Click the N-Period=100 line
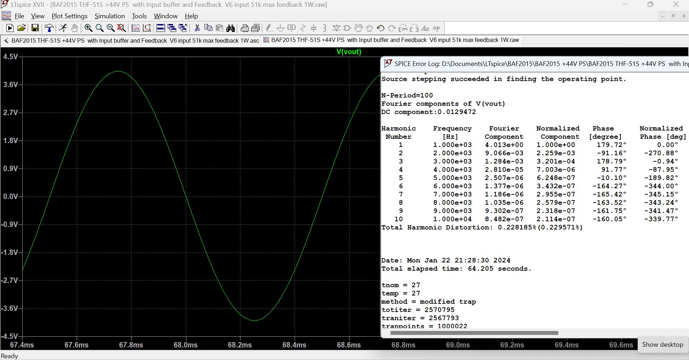 click(x=407, y=95)
